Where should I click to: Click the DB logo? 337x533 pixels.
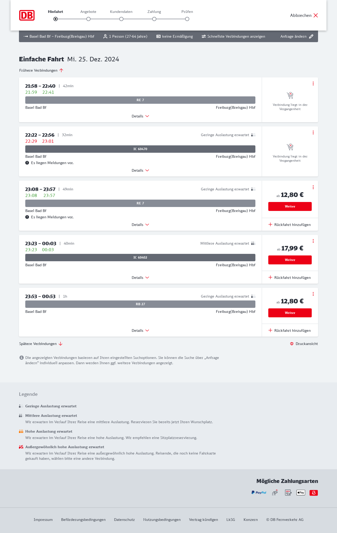pos(27,15)
